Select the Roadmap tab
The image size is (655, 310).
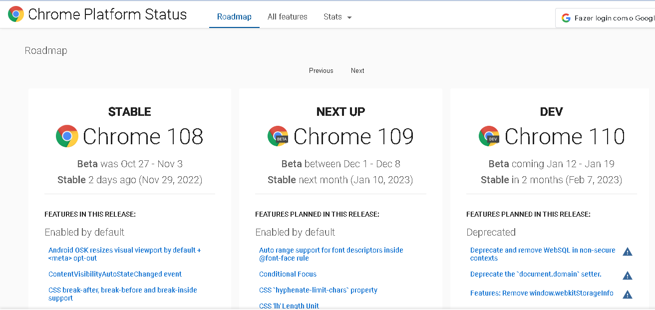234,16
